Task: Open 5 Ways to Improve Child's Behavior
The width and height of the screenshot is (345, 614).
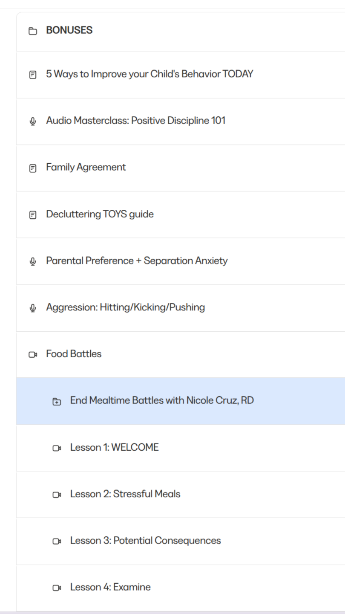Action: (x=149, y=74)
